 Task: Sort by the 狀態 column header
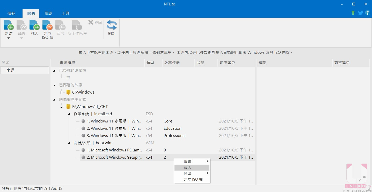click(206, 63)
